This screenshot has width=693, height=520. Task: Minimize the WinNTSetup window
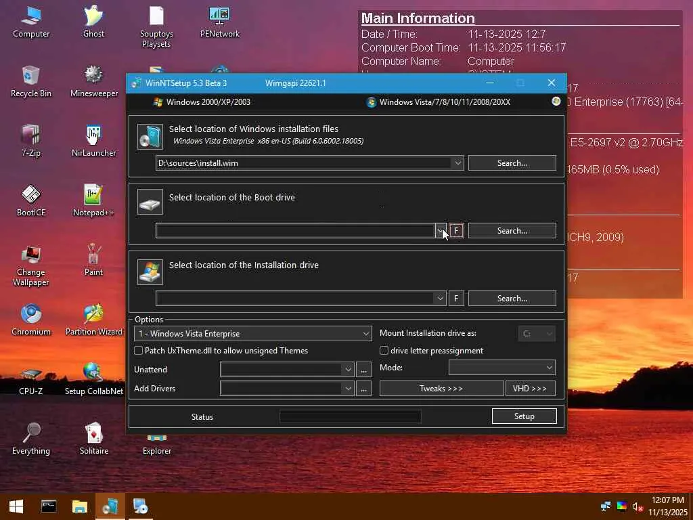click(490, 83)
